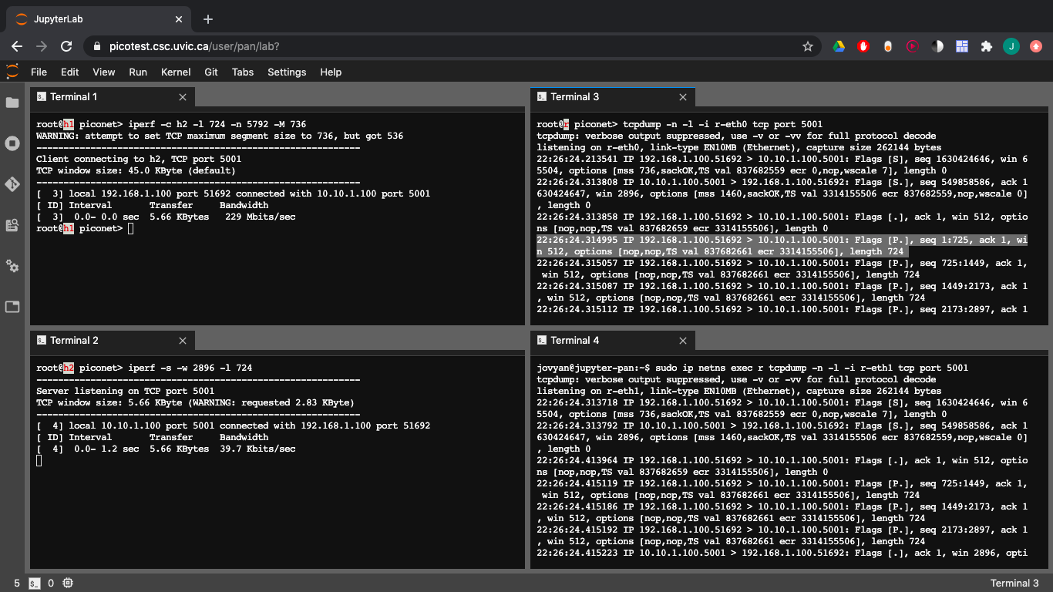The width and height of the screenshot is (1053, 592).
Task: Open the Running Terminals and Kernels icon
Action: coord(12,143)
